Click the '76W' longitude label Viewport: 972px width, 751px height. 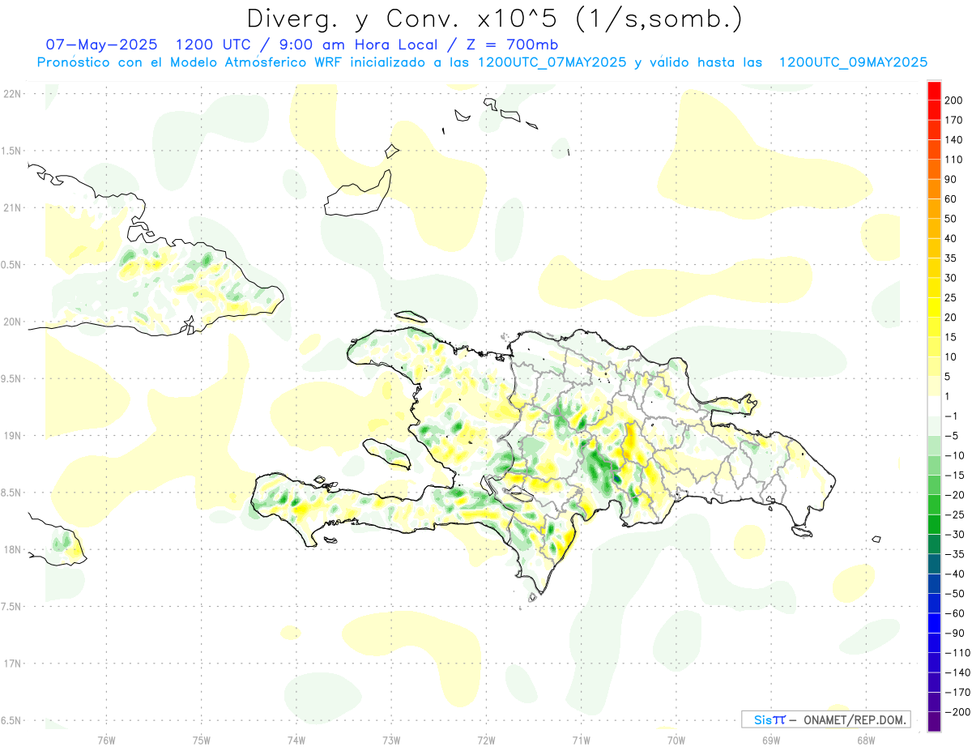pos(106,740)
